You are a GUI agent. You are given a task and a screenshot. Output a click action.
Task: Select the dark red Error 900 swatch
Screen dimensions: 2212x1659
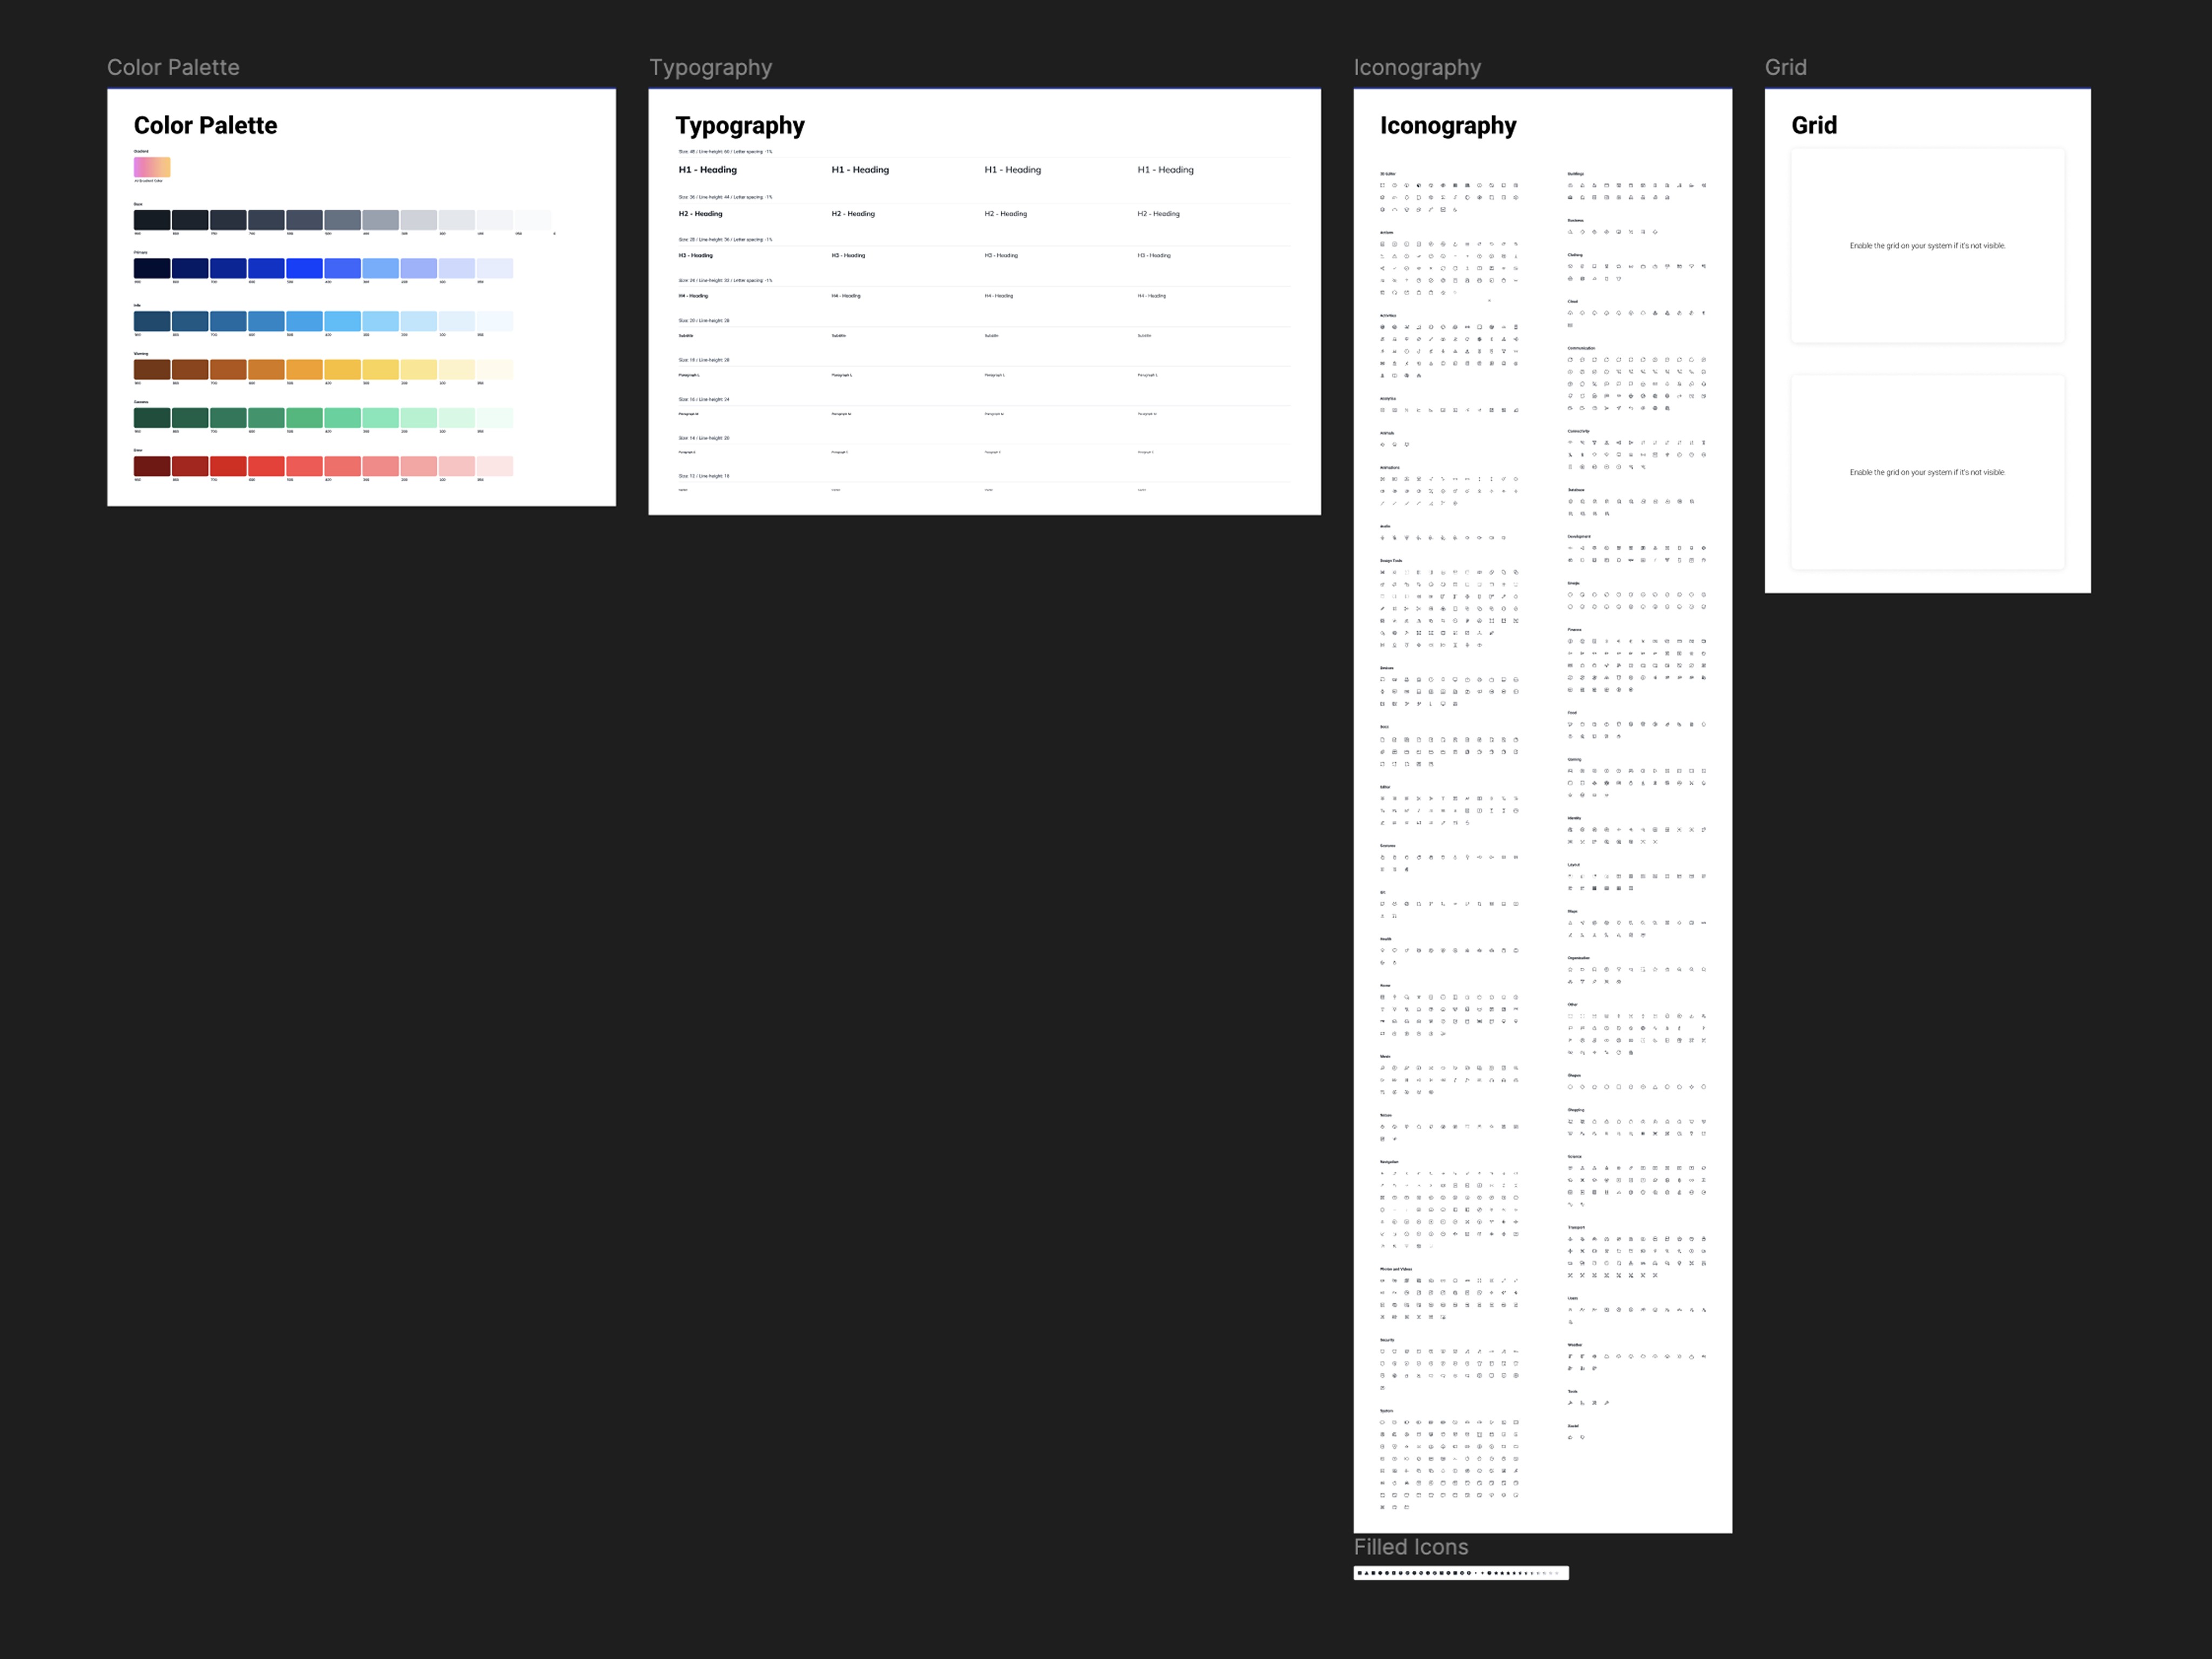(152, 466)
